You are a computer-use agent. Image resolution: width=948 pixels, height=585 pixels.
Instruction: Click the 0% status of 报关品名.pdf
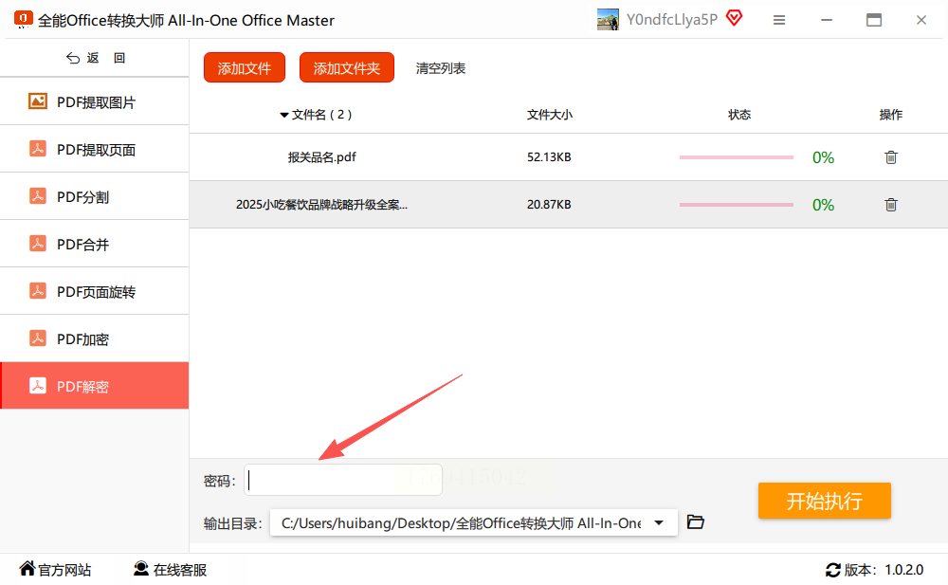point(823,158)
